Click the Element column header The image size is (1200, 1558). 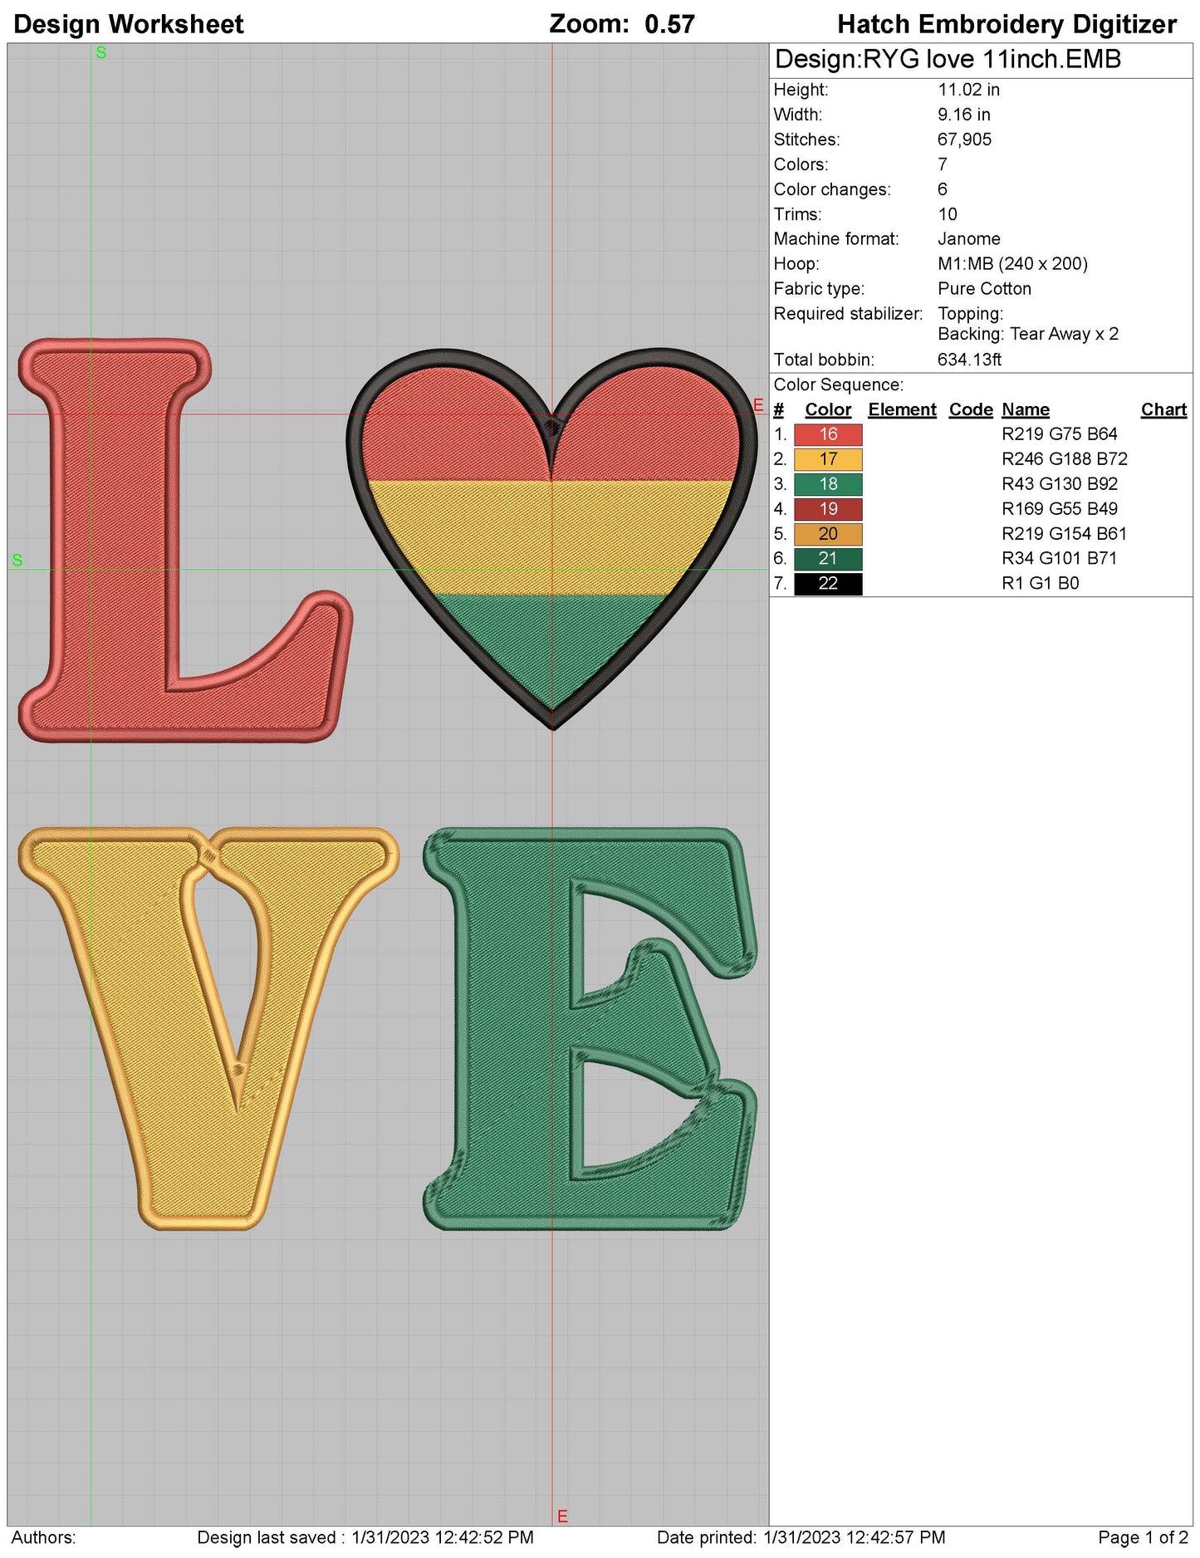pos(901,409)
